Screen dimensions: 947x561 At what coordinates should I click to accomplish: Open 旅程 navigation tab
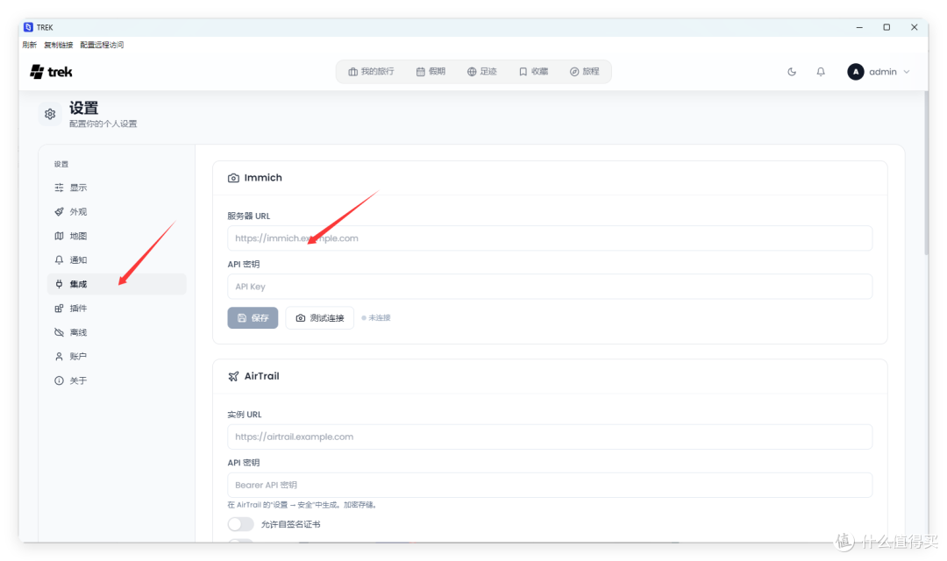coord(585,71)
